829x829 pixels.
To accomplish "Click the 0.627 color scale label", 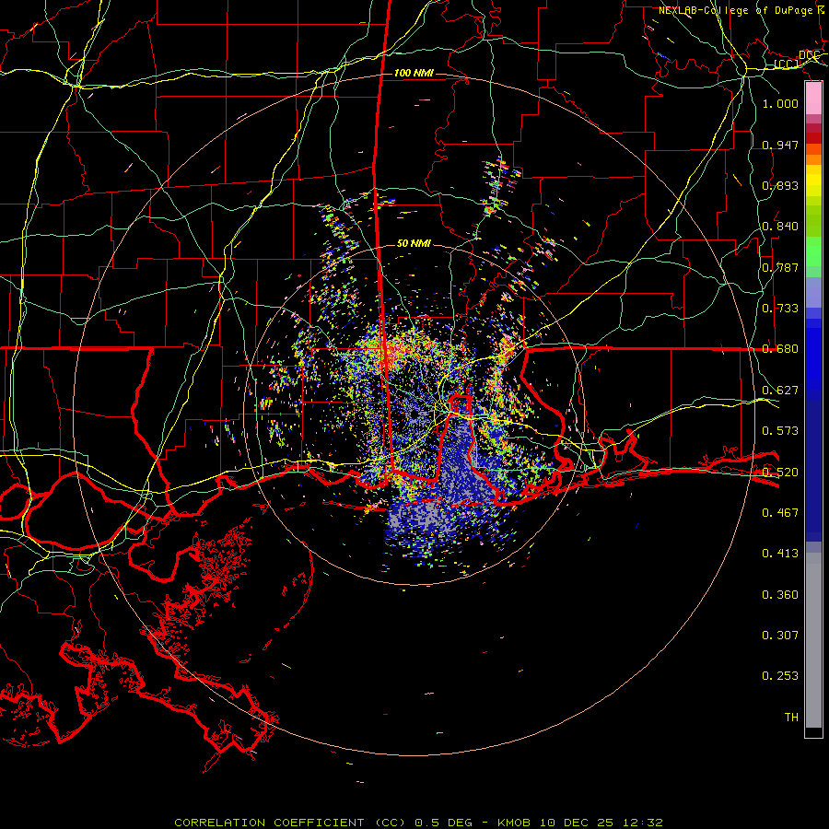I will (780, 391).
